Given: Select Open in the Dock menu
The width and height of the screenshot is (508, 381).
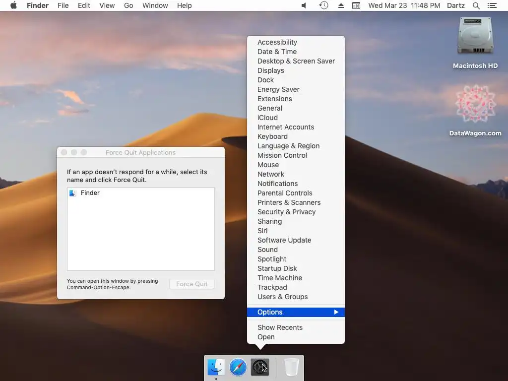Looking at the screenshot, I should coord(296,337).
